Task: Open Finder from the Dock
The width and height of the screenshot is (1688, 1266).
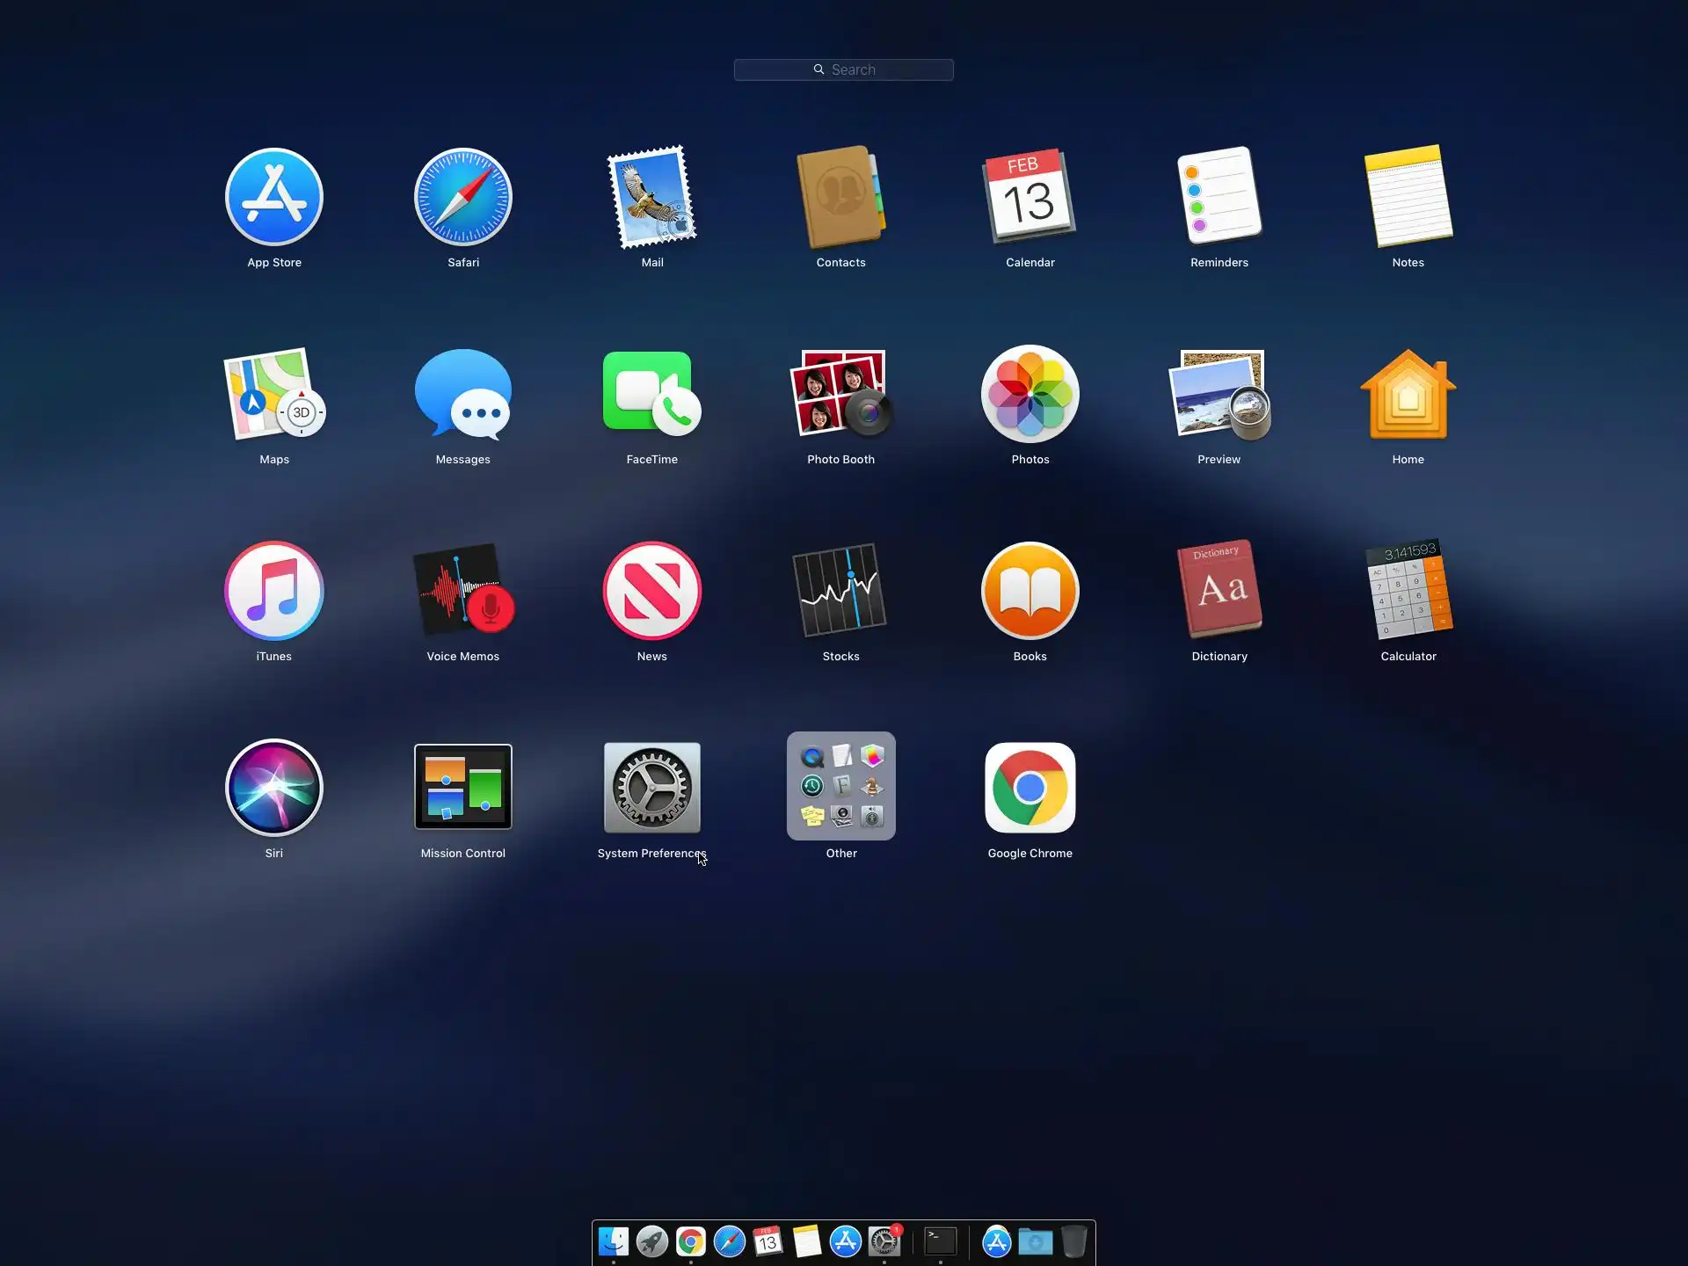Action: pos(614,1241)
